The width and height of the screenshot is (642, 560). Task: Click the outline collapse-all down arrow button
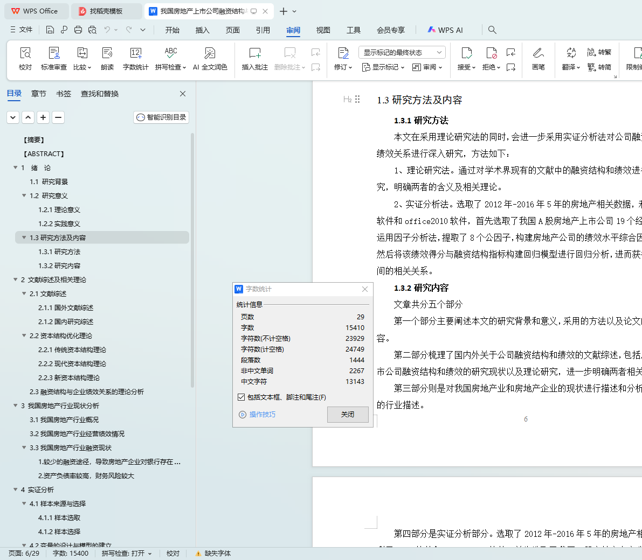pyautogui.click(x=13, y=117)
